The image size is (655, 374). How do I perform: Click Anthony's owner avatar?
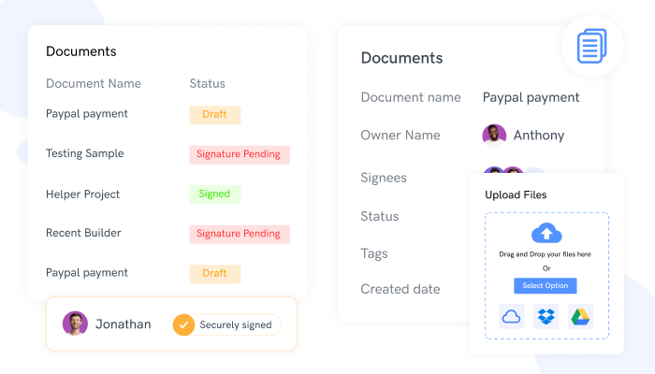pos(494,136)
